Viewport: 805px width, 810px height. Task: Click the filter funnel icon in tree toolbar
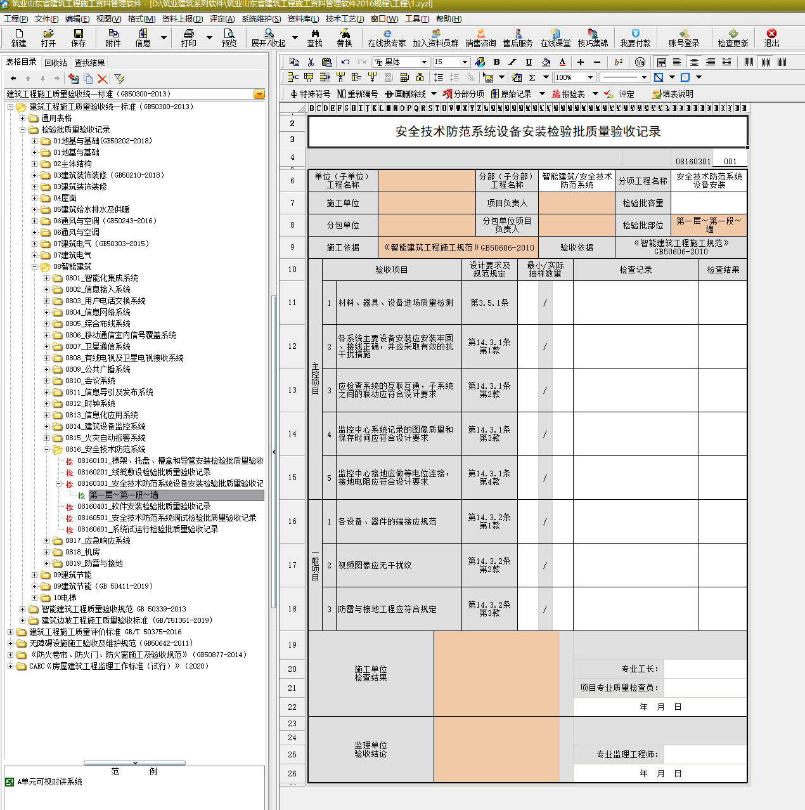point(119,79)
